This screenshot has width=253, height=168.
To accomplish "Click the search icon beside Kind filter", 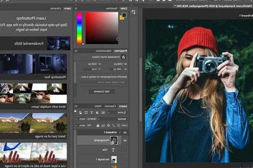I will pyautogui.click(x=125, y=112).
